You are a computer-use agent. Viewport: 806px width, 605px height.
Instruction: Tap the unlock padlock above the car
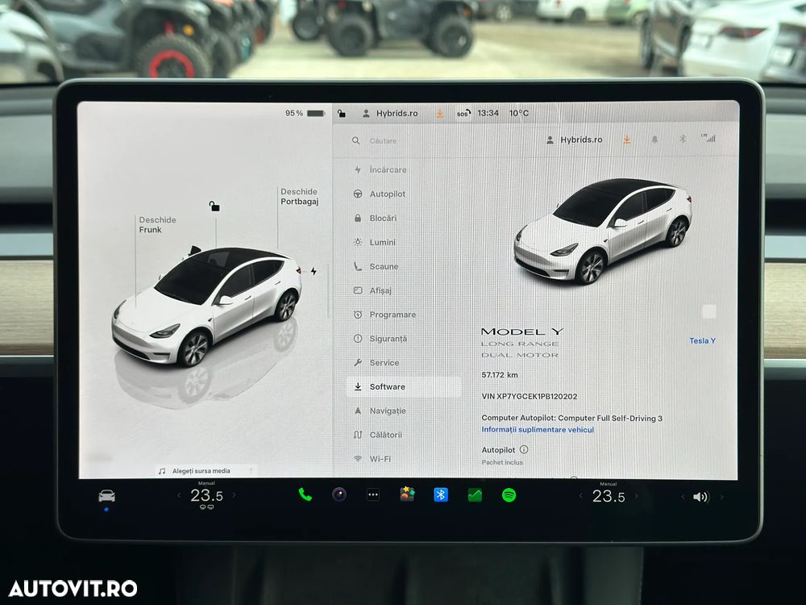click(214, 207)
